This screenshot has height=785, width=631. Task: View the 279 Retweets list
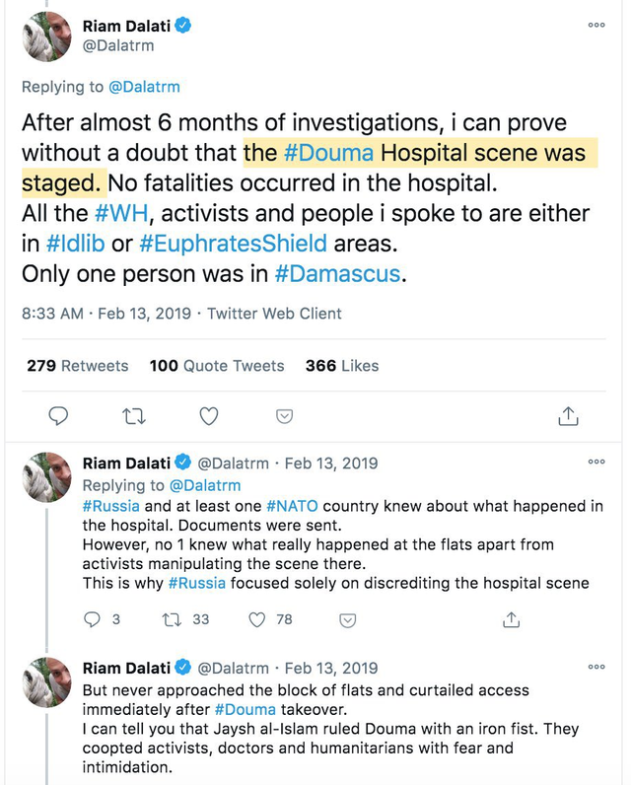(x=77, y=366)
